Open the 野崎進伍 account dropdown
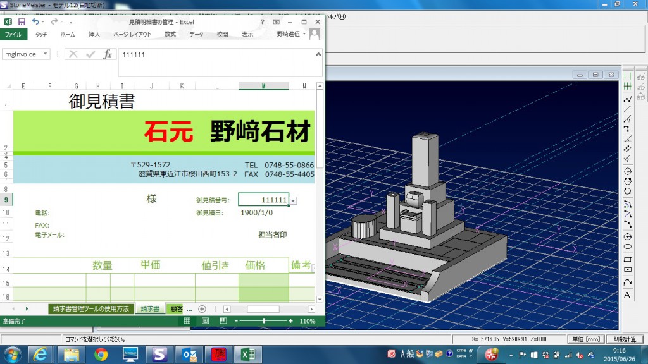648x364 pixels. pyautogui.click(x=291, y=35)
